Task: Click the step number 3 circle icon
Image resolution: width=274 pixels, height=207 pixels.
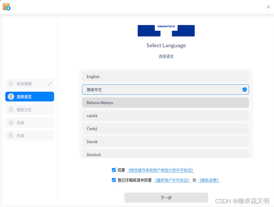Action: click(x=11, y=110)
